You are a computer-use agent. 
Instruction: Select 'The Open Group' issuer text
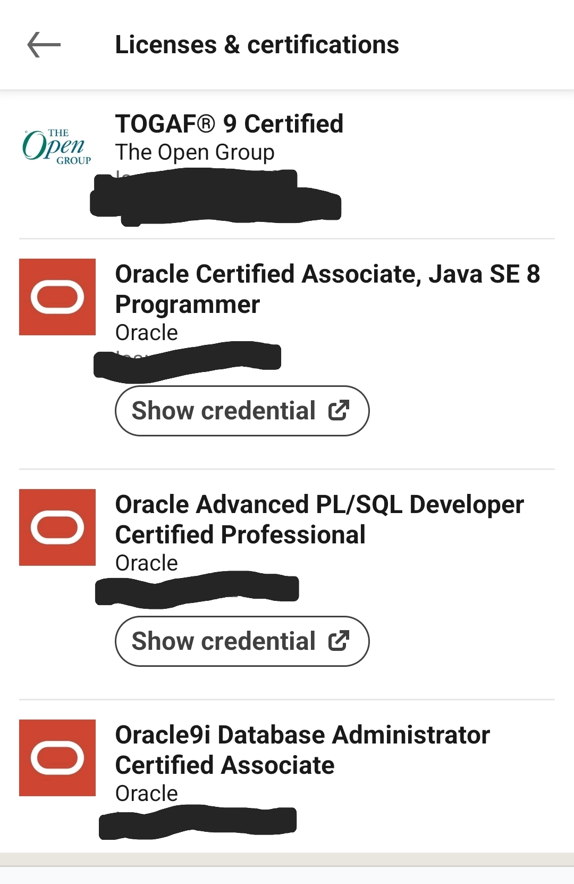[x=195, y=152]
